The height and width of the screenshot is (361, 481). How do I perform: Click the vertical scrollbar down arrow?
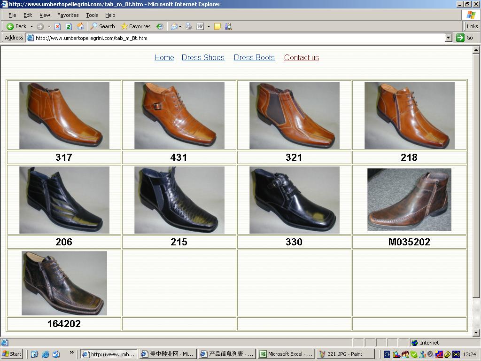(476, 333)
